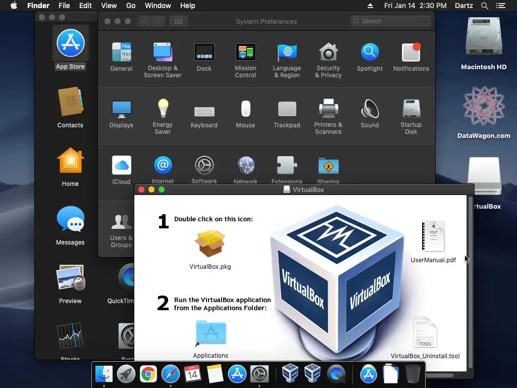Click back arrow in System Preferences toolbar
Image resolution: width=517 pixels, height=388 pixels.
[x=144, y=21]
